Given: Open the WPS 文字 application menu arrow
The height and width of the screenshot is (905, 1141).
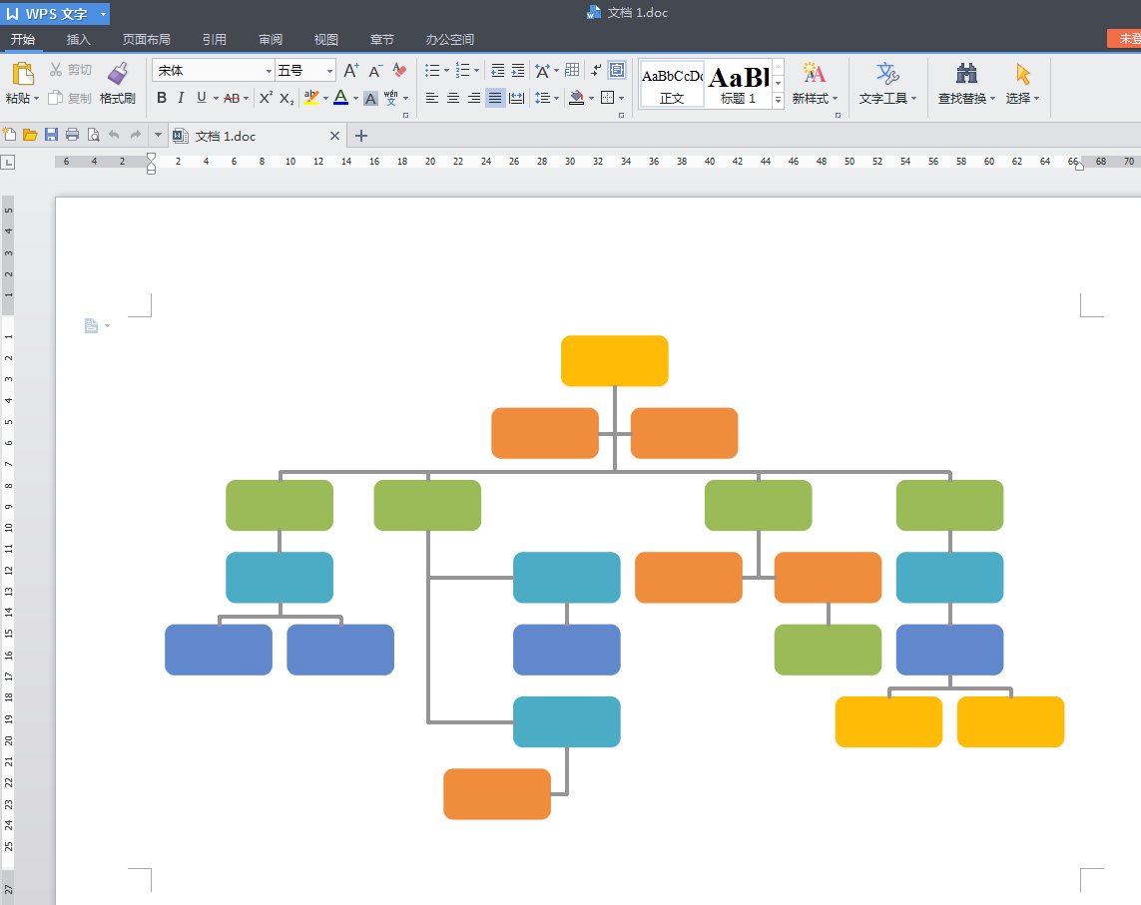Looking at the screenshot, I should pos(104,14).
